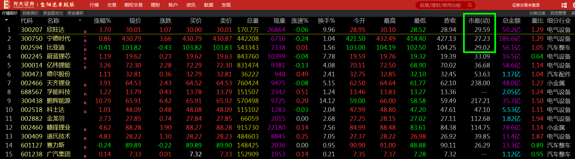Click volume 170.7万 for 欣旺达

click(248, 30)
